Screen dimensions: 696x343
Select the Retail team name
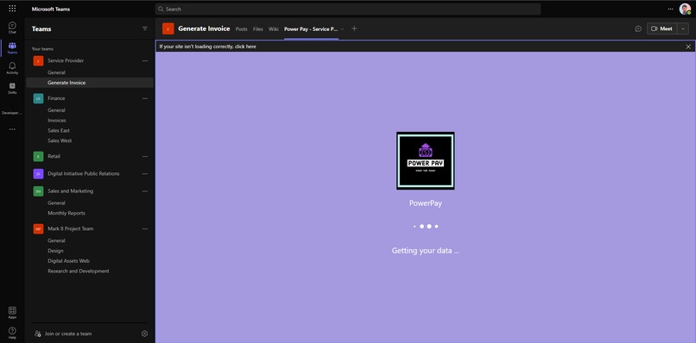click(54, 157)
